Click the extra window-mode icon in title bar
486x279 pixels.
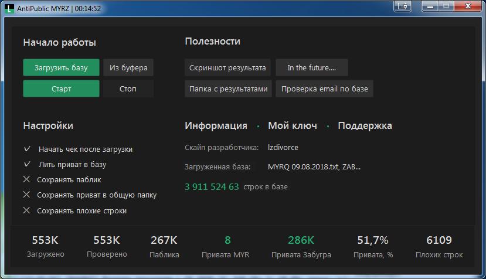coord(403,6)
